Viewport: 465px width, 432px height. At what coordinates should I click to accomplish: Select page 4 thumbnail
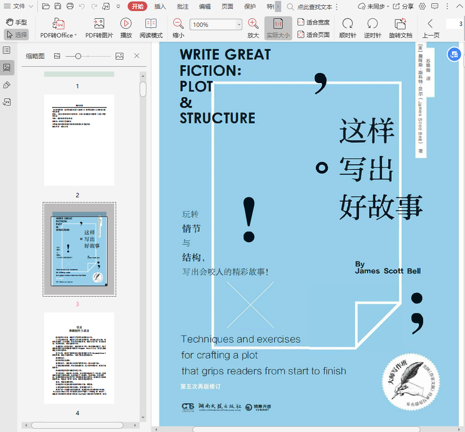tap(79, 358)
